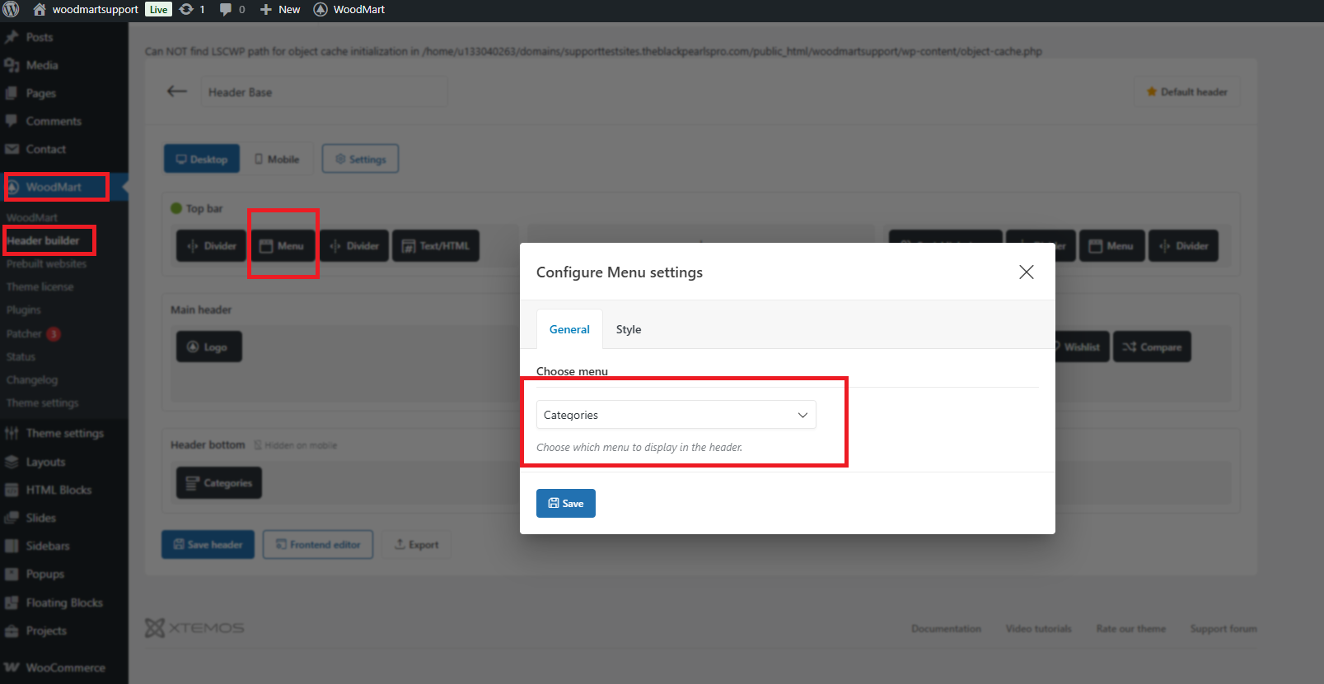The image size is (1324, 684).
Task: Open WooCommerce in the sidebar
Action: point(65,668)
